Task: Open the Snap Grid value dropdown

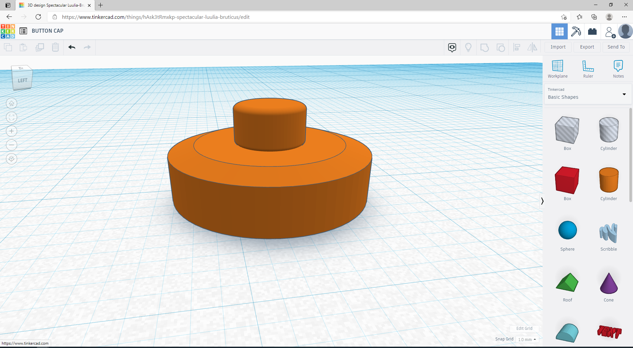Action: tap(527, 339)
